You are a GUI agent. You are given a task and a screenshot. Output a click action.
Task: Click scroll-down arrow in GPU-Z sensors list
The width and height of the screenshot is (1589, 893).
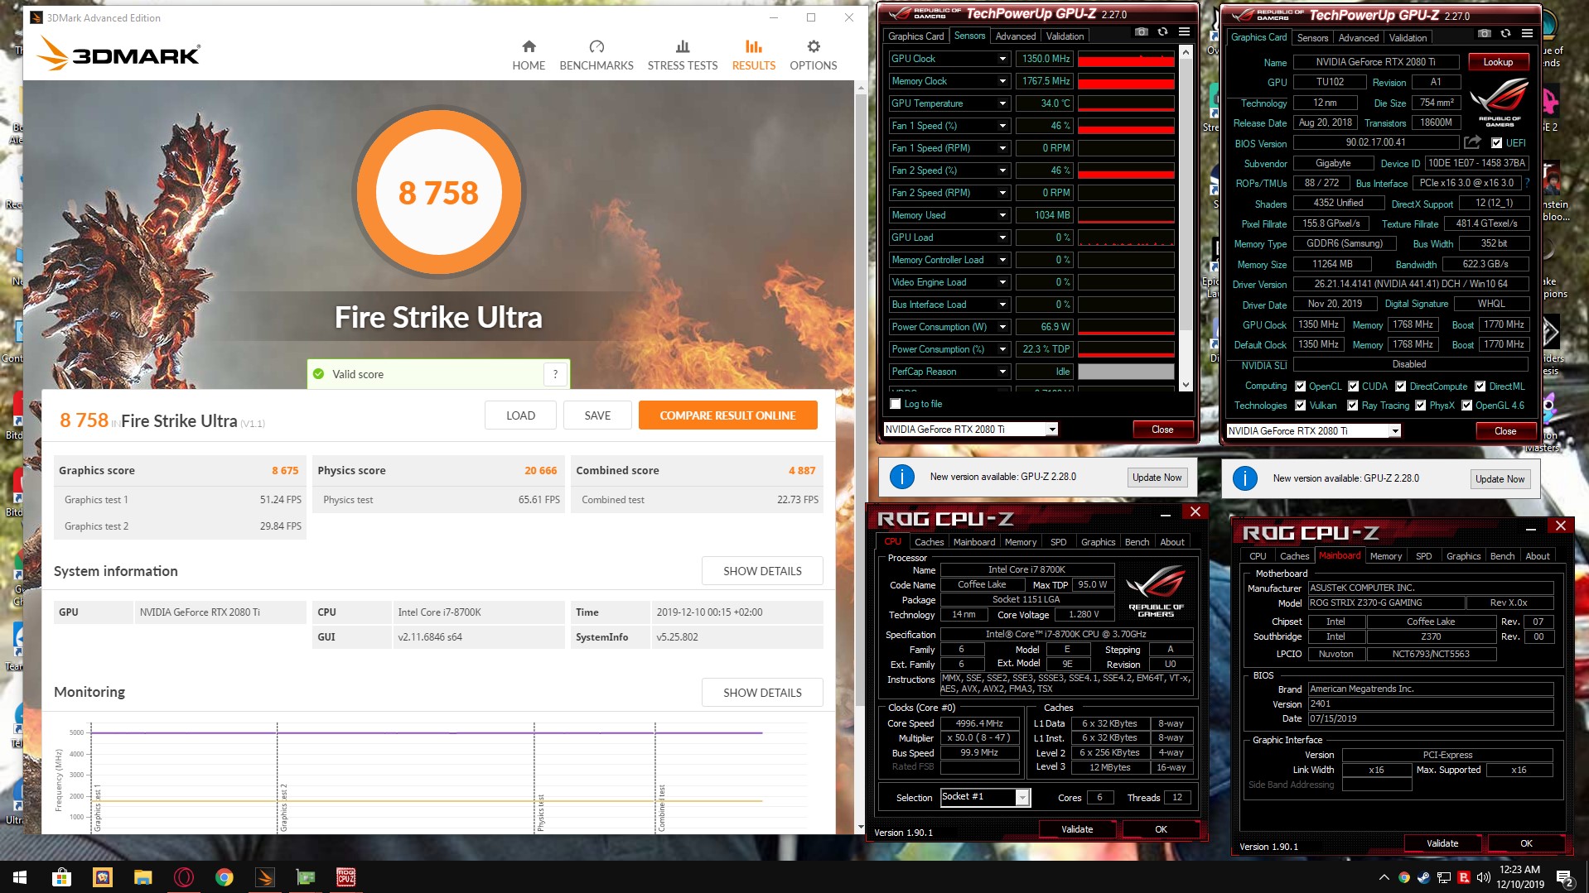pos(1186,385)
